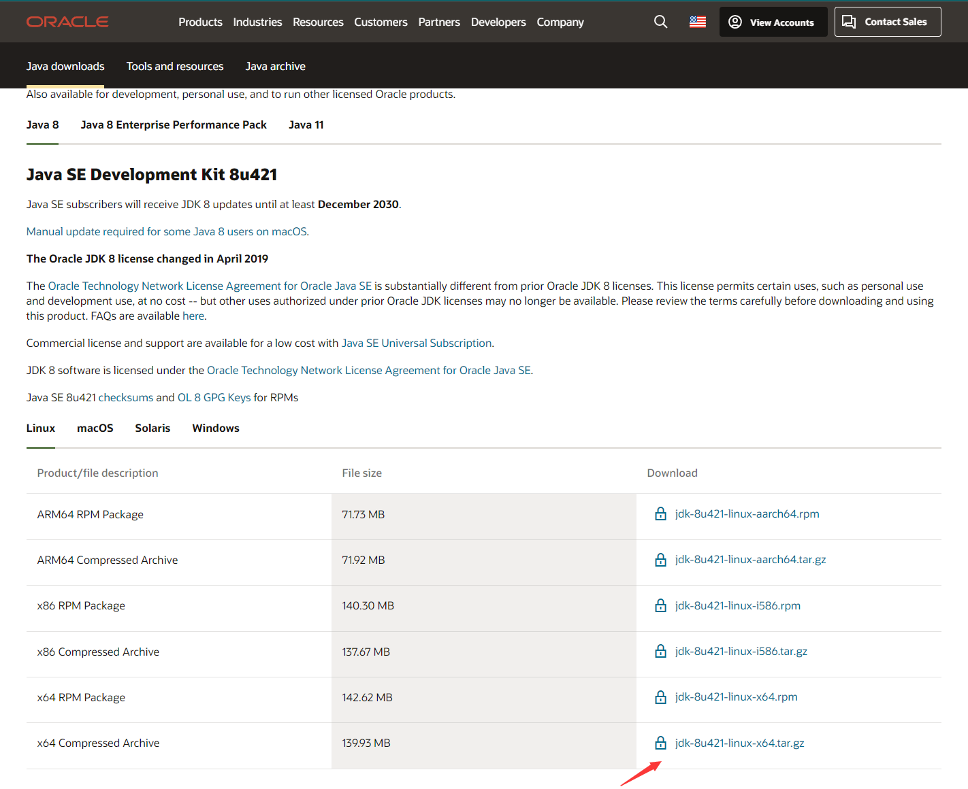Select the Java 8 tab
The width and height of the screenshot is (968, 789).
[42, 124]
